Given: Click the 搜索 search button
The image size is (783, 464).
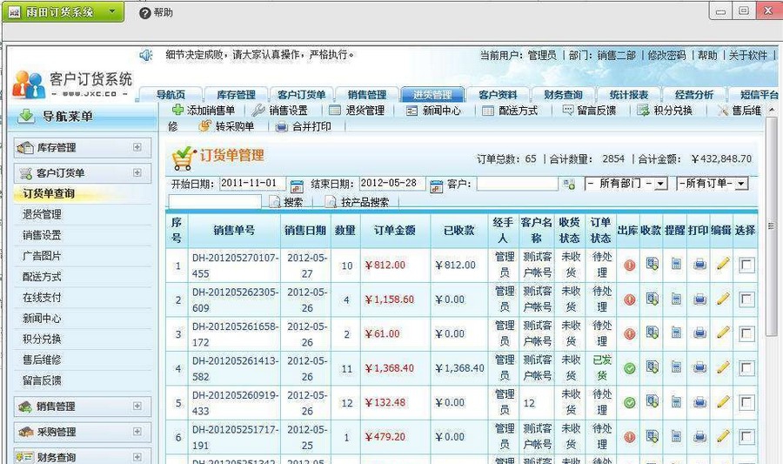Looking at the screenshot, I should point(286,202).
